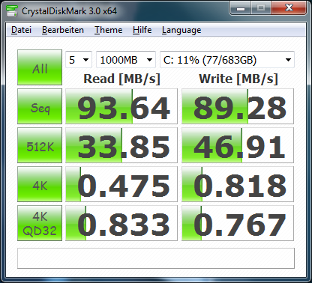
Task: Open the Hilfe menu
Action: coord(142,30)
